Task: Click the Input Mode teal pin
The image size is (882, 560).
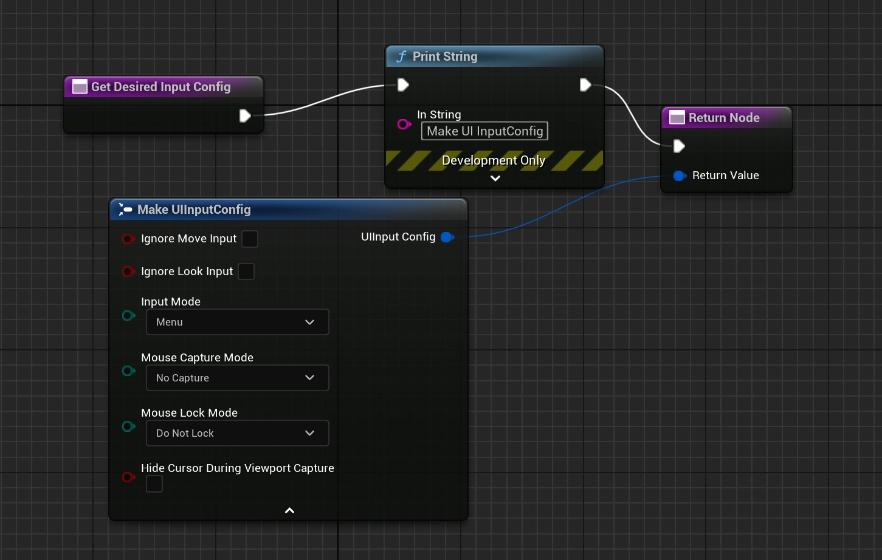Action: click(128, 315)
